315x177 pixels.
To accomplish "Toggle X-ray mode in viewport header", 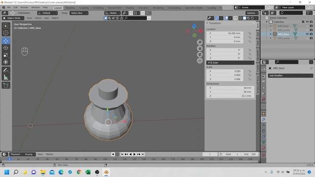I will [235, 18].
